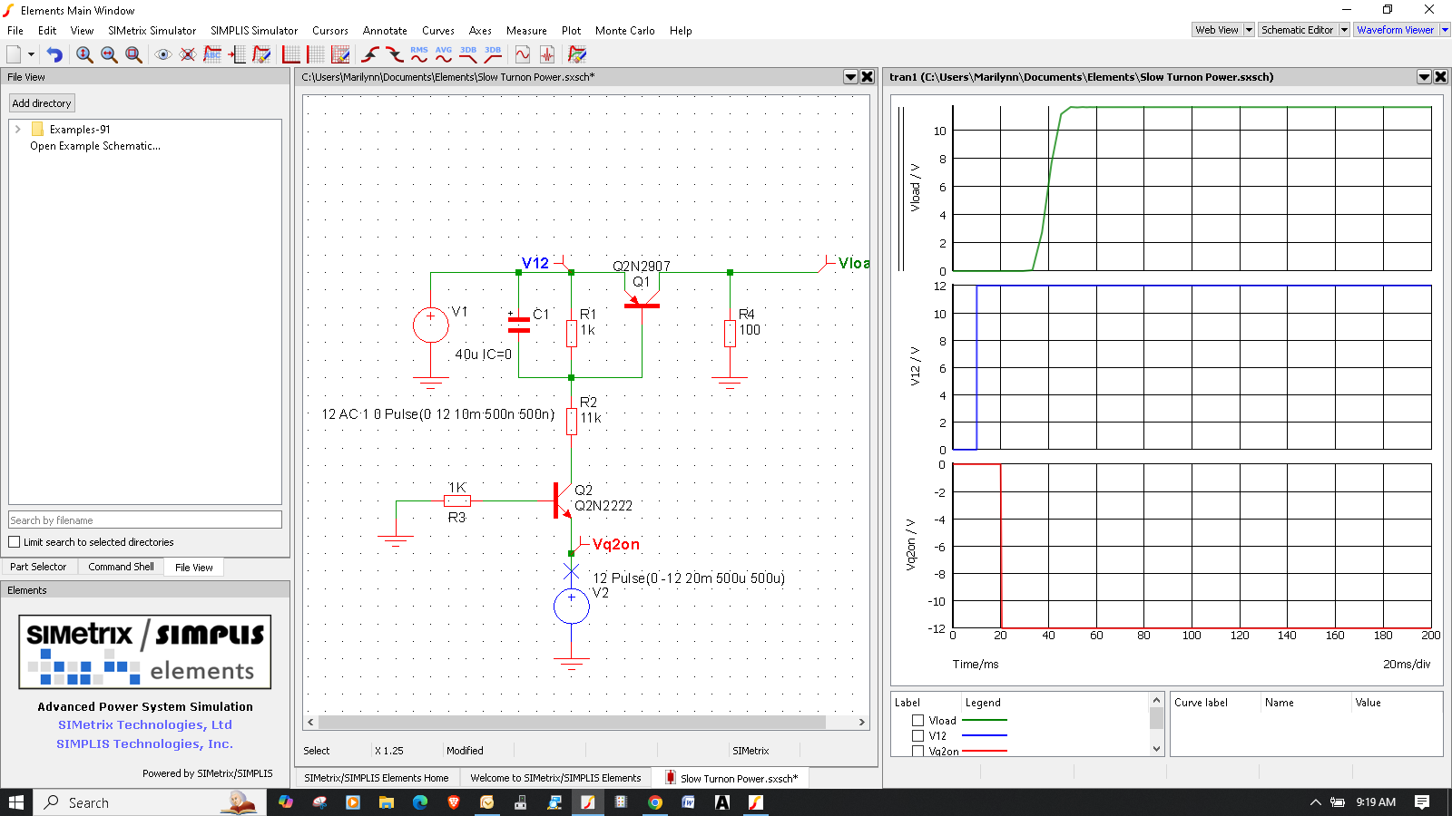The height and width of the screenshot is (816, 1452).
Task: Click the hide curves crossed-eye icon
Action: [188, 54]
